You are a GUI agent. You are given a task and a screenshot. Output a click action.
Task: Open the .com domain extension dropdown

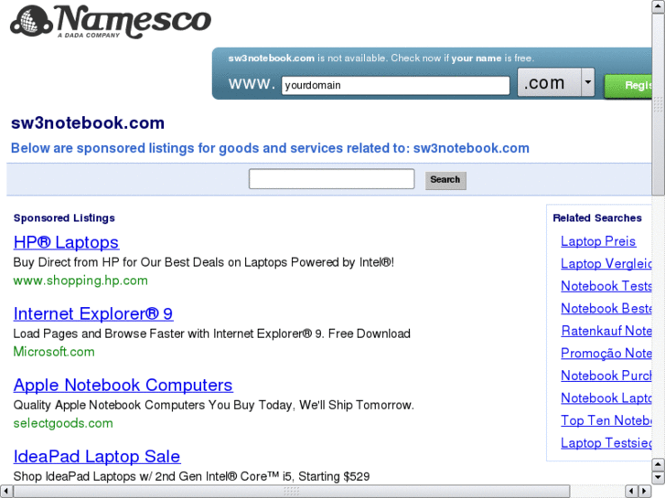pos(555,82)
